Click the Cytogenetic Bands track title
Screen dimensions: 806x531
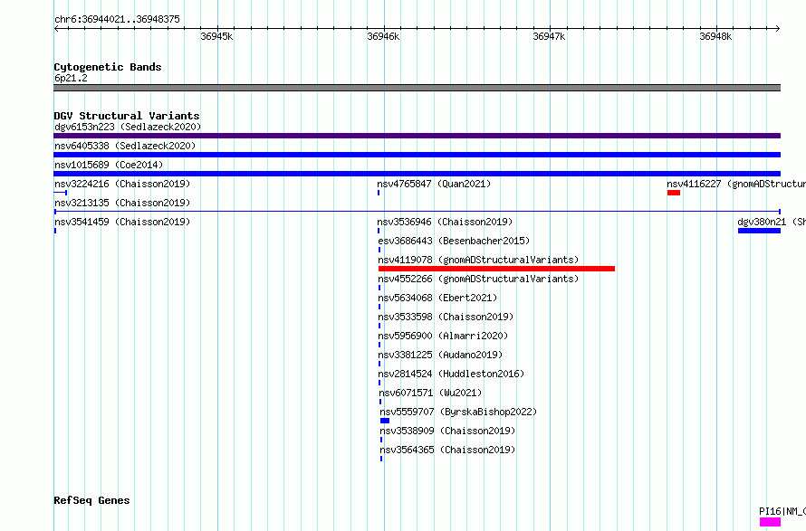pyautogui.click(x=108, y=67)
